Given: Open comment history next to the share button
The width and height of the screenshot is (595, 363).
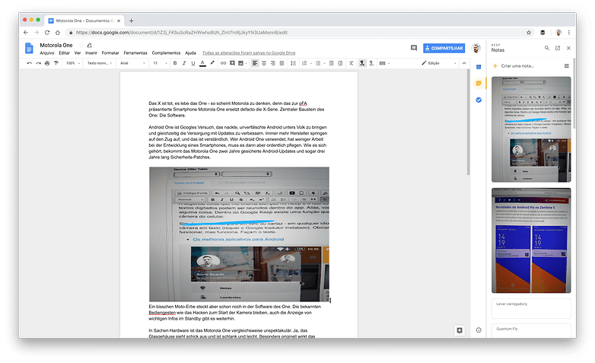Looking at the screenshot, I should click(x=414, y=48).
